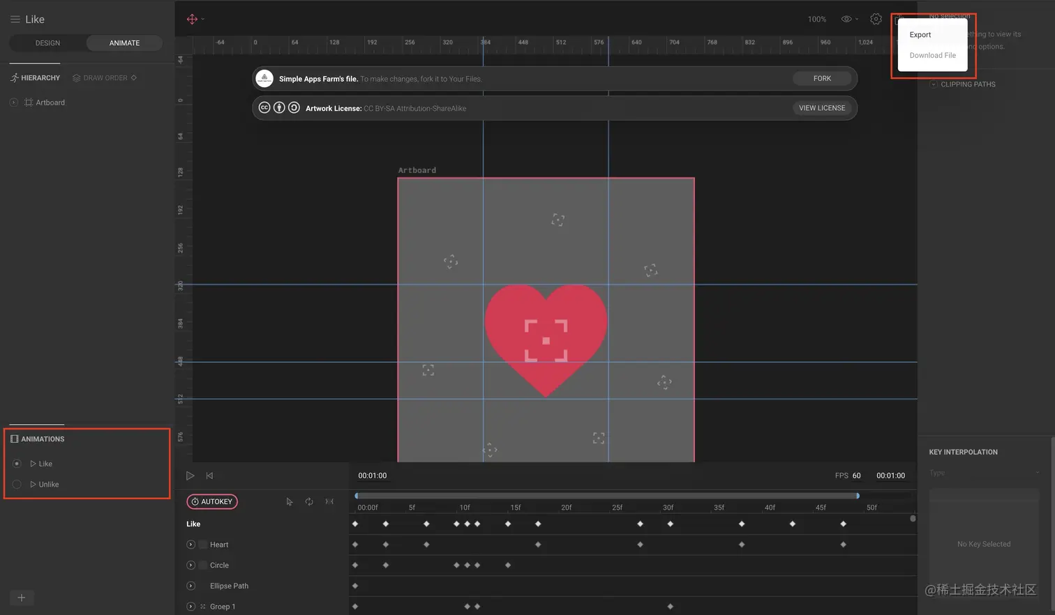
Task: Select Artboard in the hierarchy
Action: (50, 102)
